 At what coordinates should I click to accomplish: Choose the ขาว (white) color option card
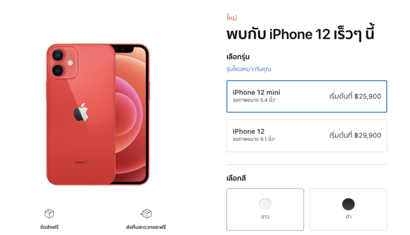pyautogui.click(x=265, y=209)
